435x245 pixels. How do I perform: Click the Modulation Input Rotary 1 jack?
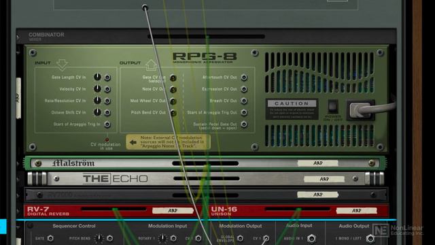[x=173, y=238]
